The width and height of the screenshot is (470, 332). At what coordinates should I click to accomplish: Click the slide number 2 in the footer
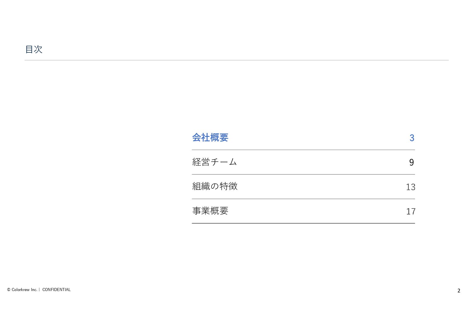point(459,290)
